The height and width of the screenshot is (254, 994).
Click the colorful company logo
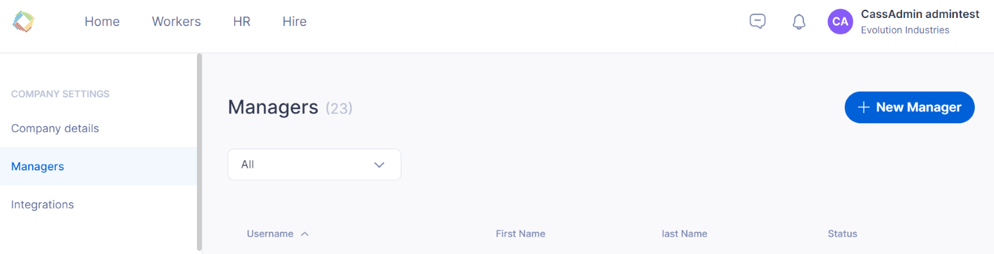tap(24, 22)
